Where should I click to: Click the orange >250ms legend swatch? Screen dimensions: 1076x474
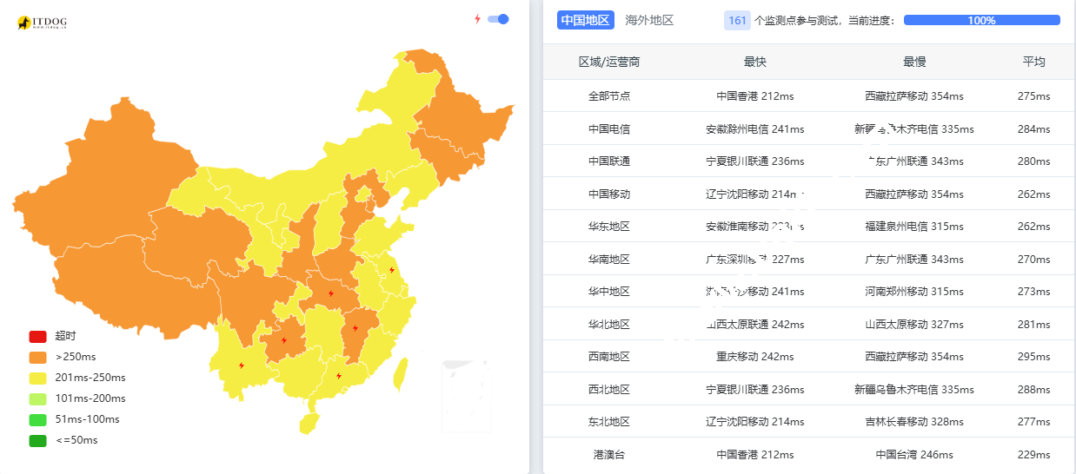(x=37, y=357)
